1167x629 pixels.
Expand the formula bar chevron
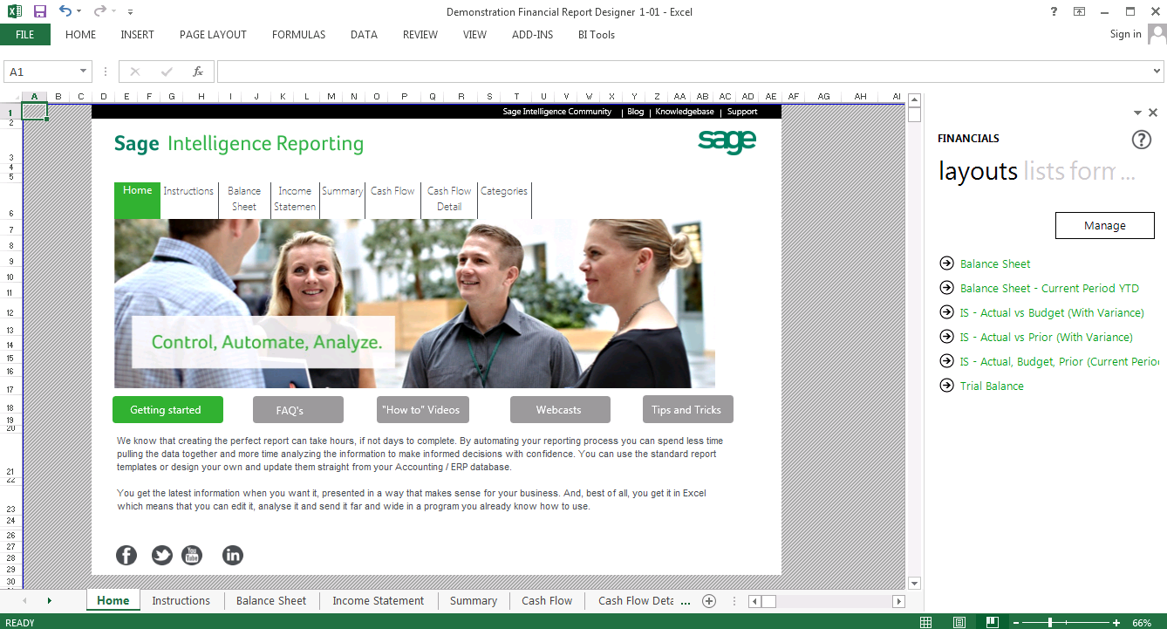(1157, 72)
